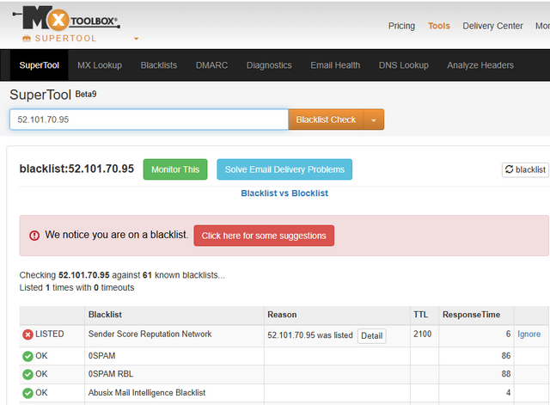Open the Email Health tab

pos(335,65)
